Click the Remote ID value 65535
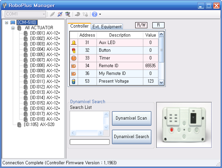Image resolution: width=222 pixels, height=168 pixels. tap(150, 66)
